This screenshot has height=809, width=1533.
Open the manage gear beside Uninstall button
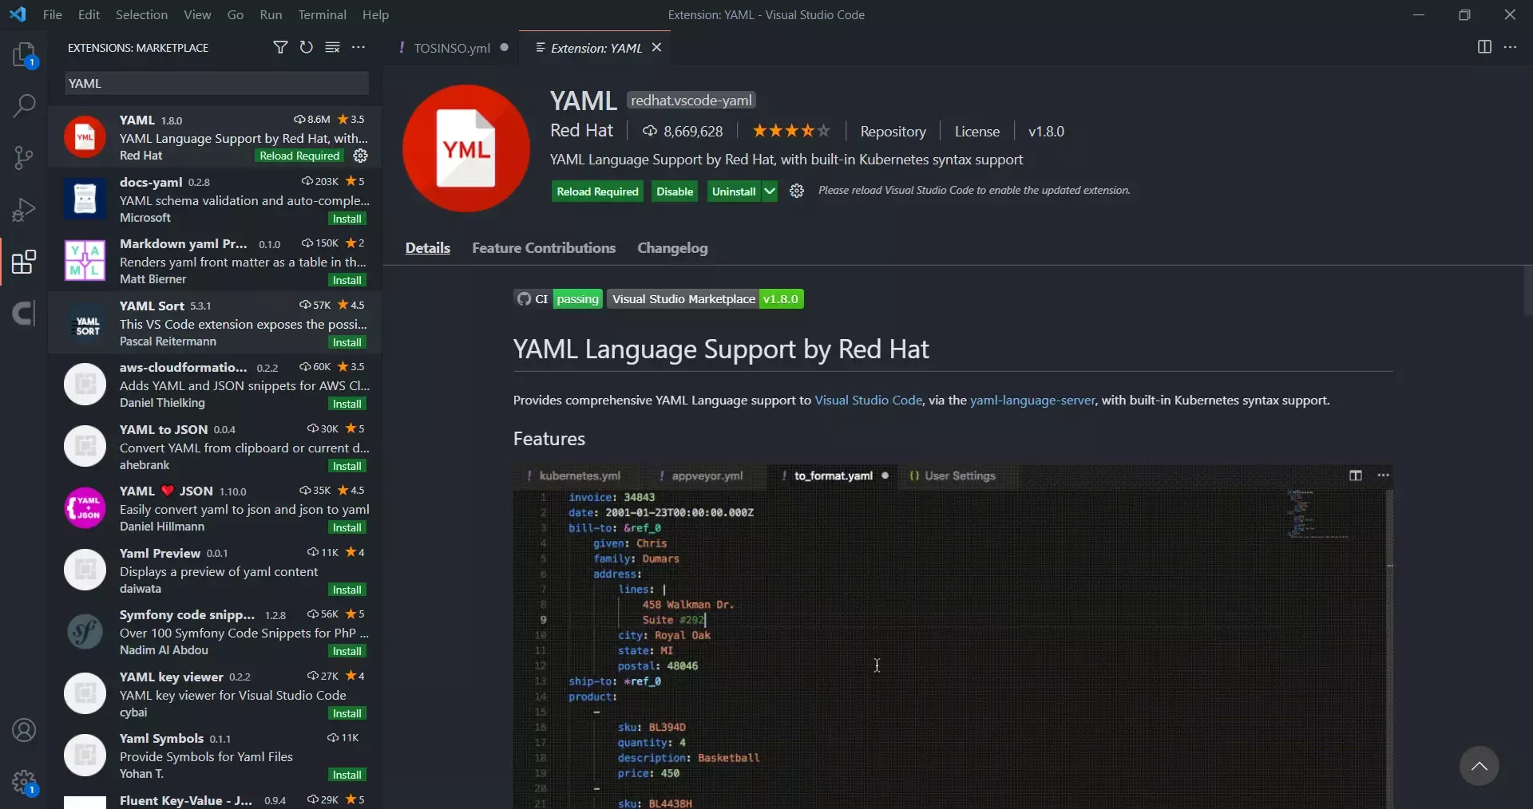[x=796, y=191]
